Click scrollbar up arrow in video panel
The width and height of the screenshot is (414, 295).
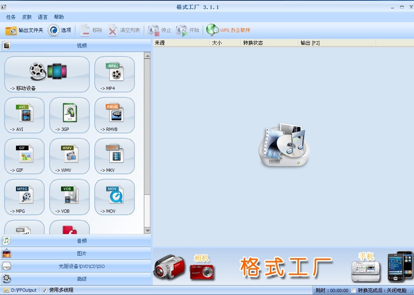coord(147,55)
